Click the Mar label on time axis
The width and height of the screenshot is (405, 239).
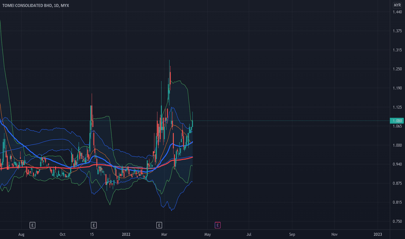tap(164, 235)
